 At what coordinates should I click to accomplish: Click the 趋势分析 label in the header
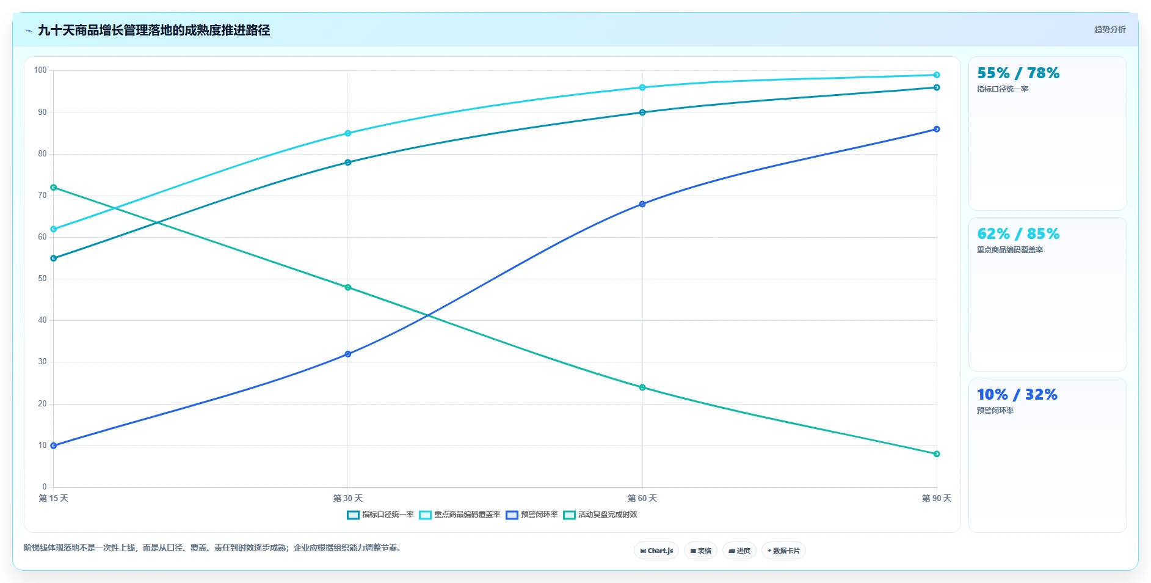click(1109, 29)
